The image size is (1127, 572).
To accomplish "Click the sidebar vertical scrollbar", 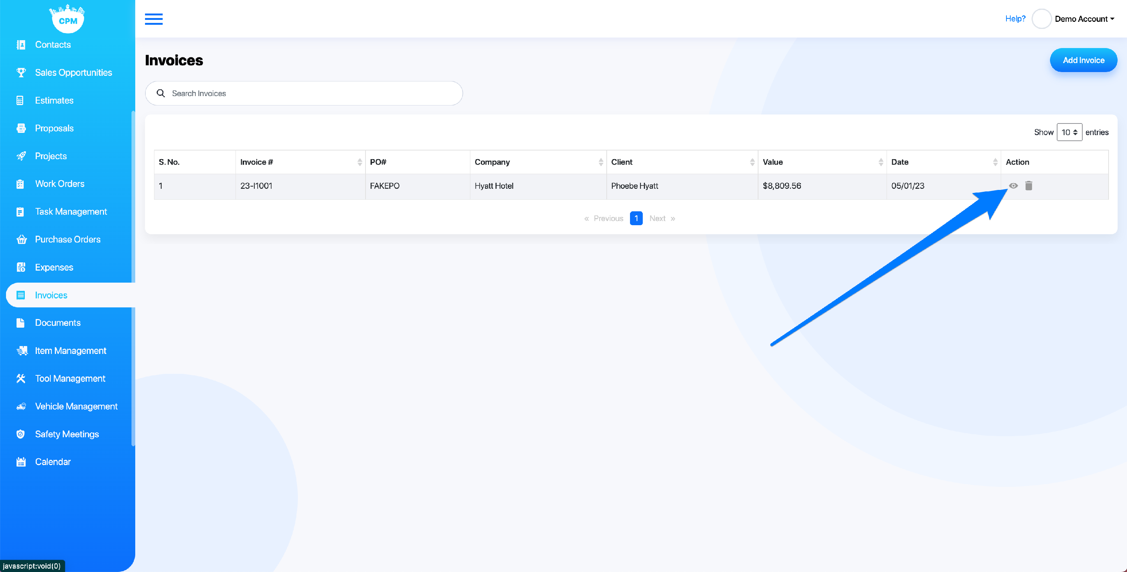I will [133, 278].
